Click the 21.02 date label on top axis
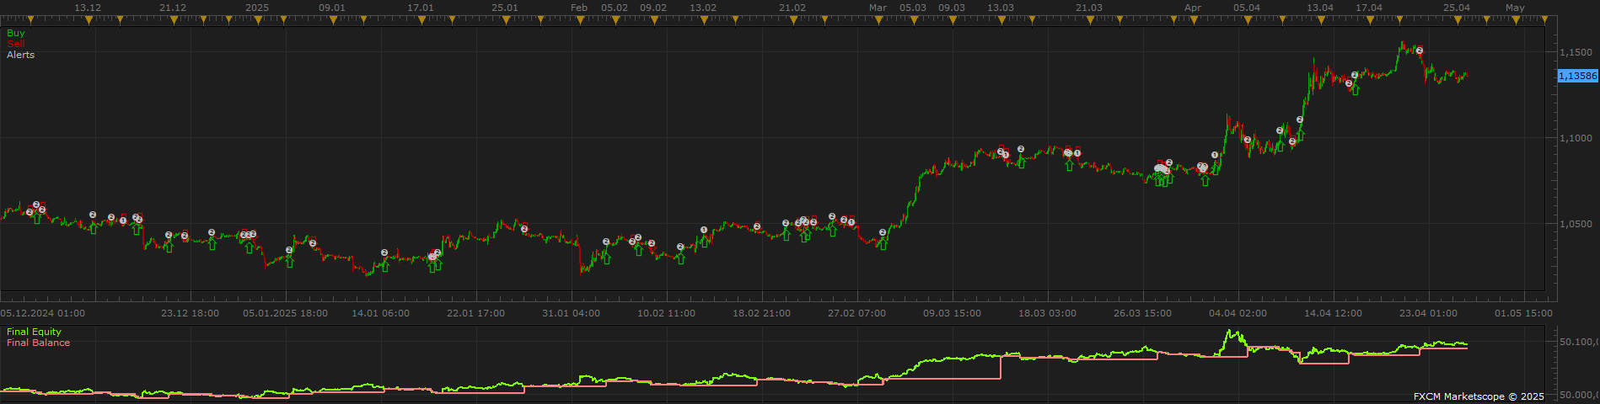The image size is (1600, 404). (x=792, y=8)
